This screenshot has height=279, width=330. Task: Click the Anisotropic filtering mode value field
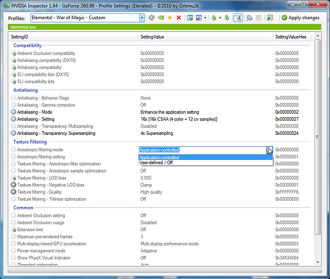click(203, 150)
